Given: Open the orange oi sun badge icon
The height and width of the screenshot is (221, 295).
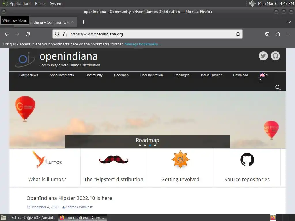Looking at the screenshot, I should click(x=180, y=159).
